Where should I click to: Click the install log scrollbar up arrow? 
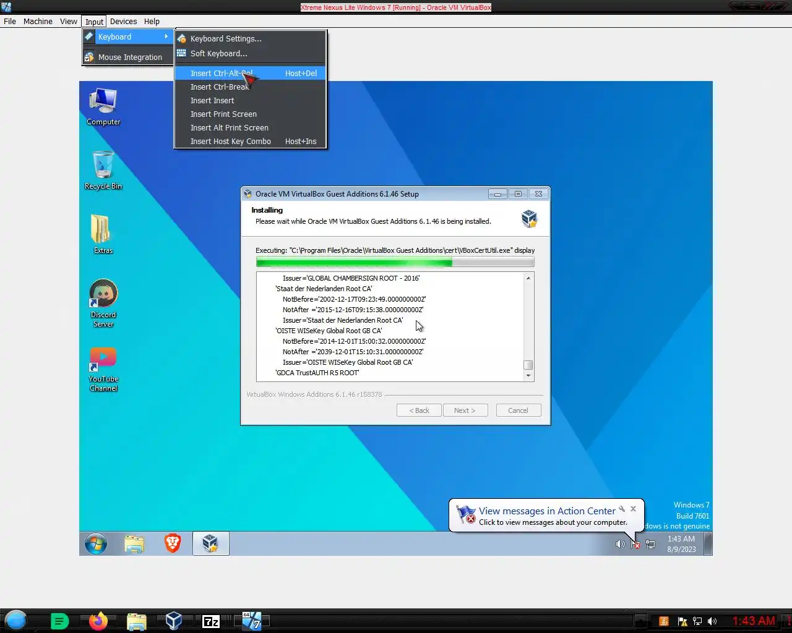pyautogui.click(x=528, y=278)
